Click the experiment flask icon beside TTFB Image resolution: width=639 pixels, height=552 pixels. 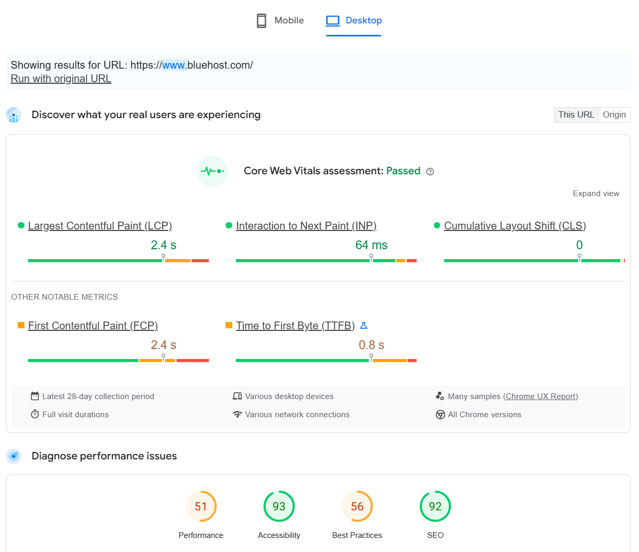pyautogui.click(x=363, y=325)
